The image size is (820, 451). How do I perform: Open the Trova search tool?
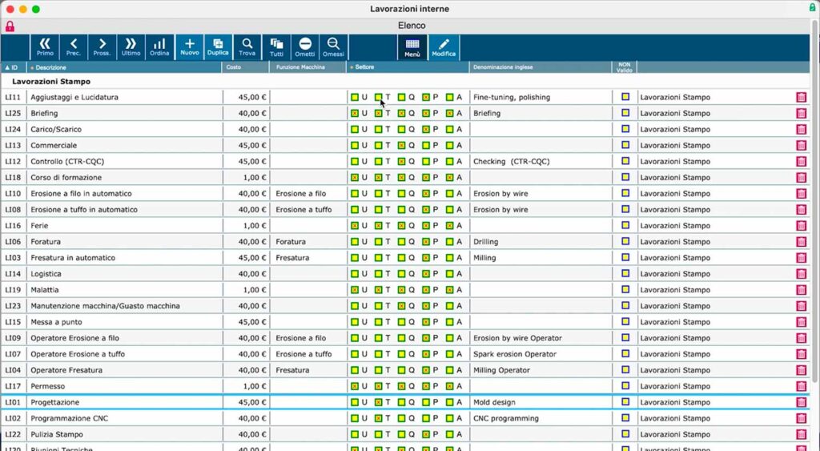[x=247, y=47]
